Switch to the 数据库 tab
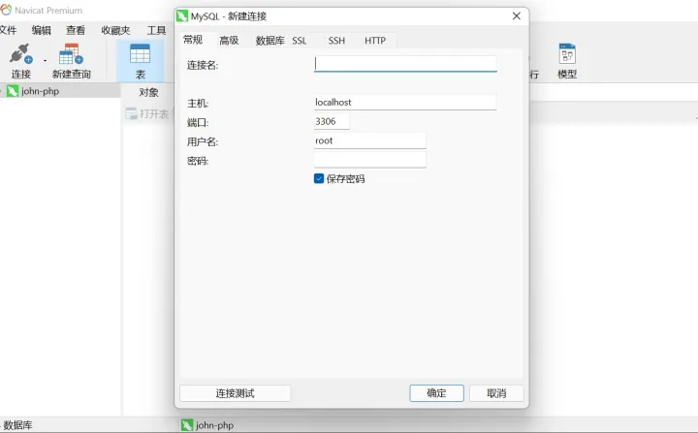 click(270, 41)
